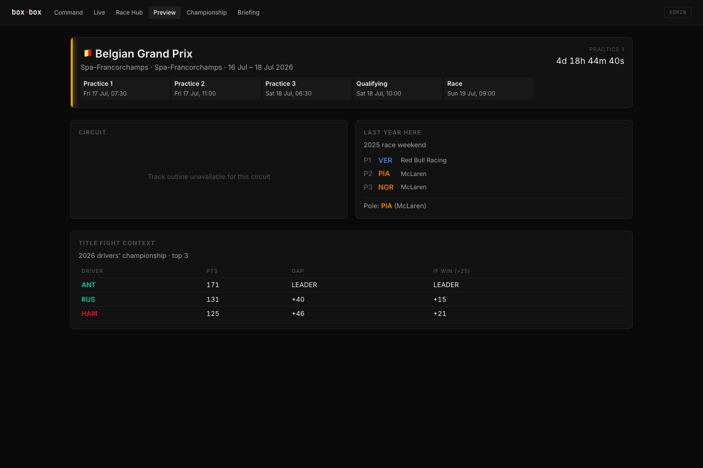703x468 pixels.
Task: Open the Command page
Action: (68, 13)
